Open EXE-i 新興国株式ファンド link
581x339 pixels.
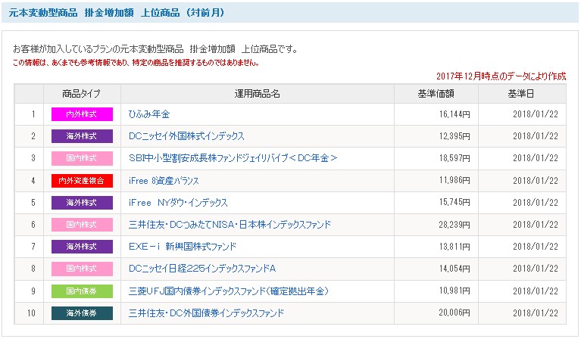click(183, 247)
